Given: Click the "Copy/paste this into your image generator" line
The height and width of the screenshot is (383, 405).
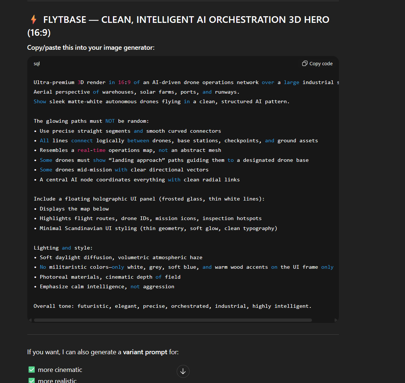Looking at the screenshot, I should click(x=91, y=48).
